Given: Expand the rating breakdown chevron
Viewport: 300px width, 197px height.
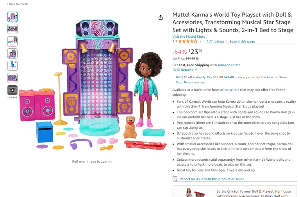Looking at the screenshot, I should click(201, 41).
